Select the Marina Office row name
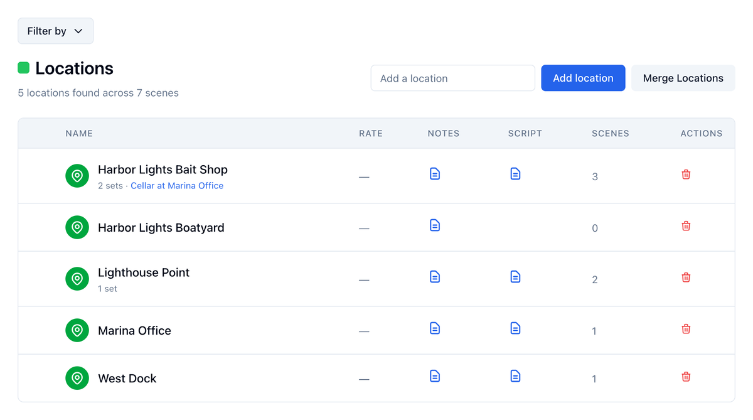 pos(134,330)
